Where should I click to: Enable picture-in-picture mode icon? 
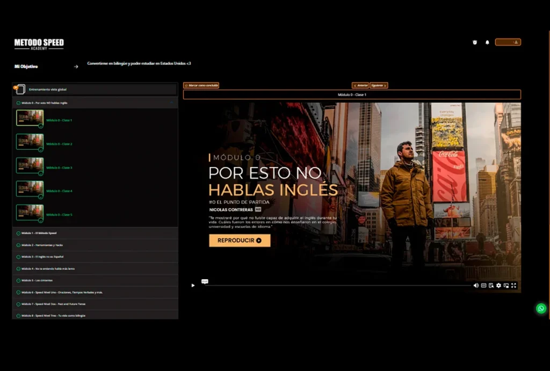pos(506,286)
